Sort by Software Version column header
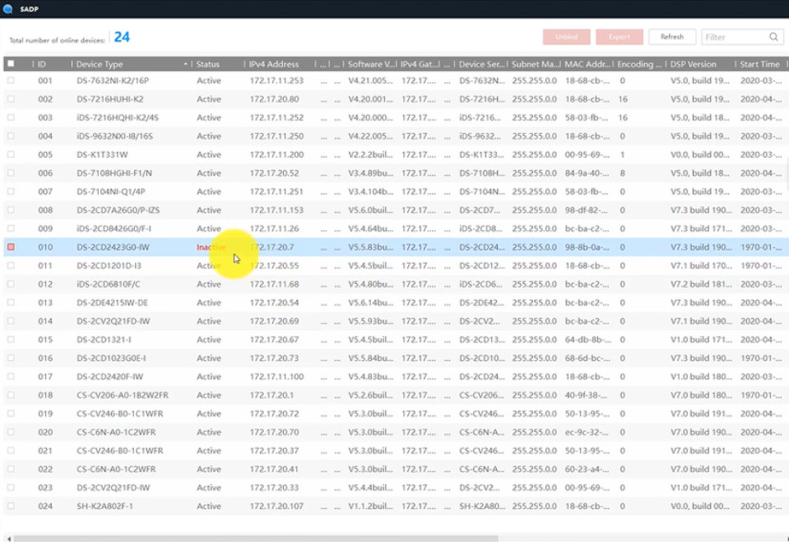Screen dimensions: 789x542 coord(371,64)
